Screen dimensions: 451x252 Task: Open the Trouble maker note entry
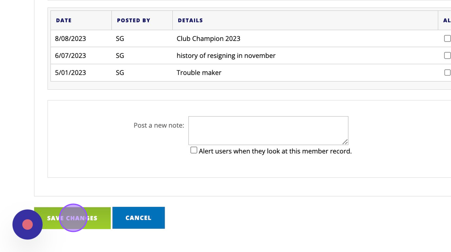pyautogui.click(x=199, y=73)
